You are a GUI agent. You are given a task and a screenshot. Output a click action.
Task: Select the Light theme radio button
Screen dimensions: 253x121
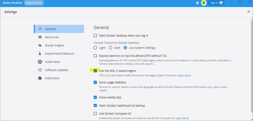click(x=96, y=48)
